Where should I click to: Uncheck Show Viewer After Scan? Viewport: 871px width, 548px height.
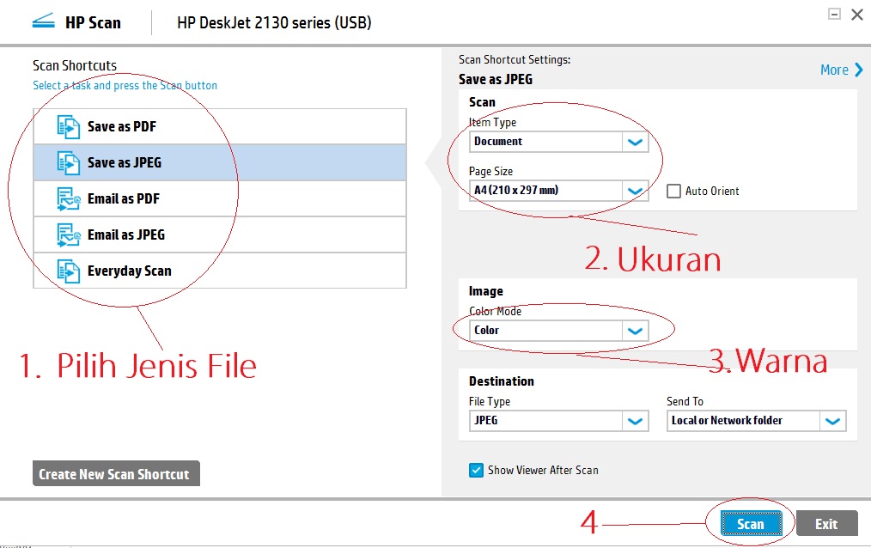[476, 471]
